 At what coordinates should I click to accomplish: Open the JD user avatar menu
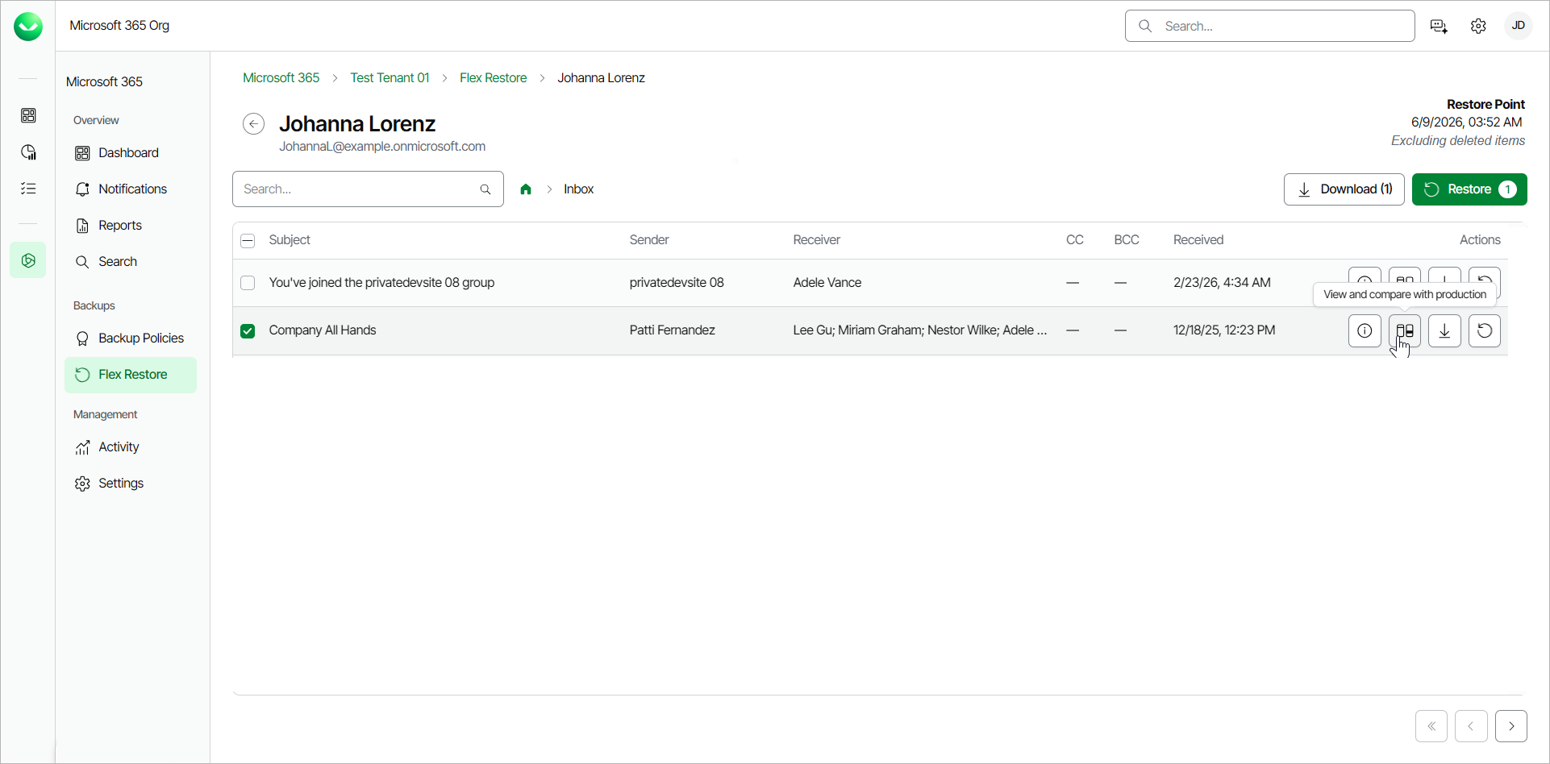pos(1519,26)
